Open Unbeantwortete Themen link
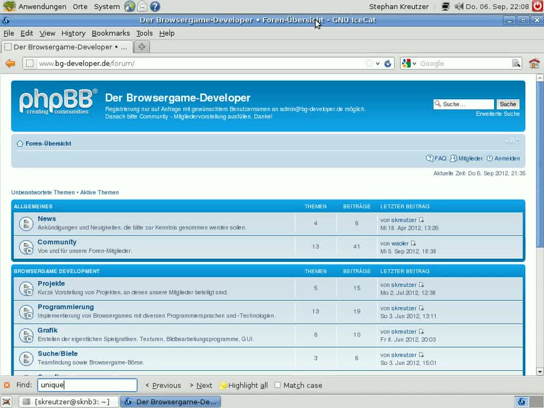This screenshot has width=544, height=408. (42, 193)
